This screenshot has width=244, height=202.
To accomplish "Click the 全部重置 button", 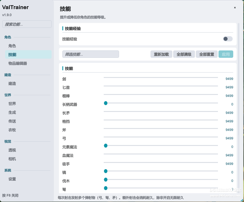I will (x=207, y=54).
